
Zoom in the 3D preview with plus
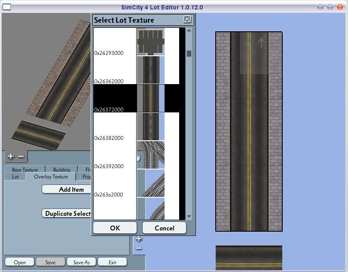(x=10, y=156)
